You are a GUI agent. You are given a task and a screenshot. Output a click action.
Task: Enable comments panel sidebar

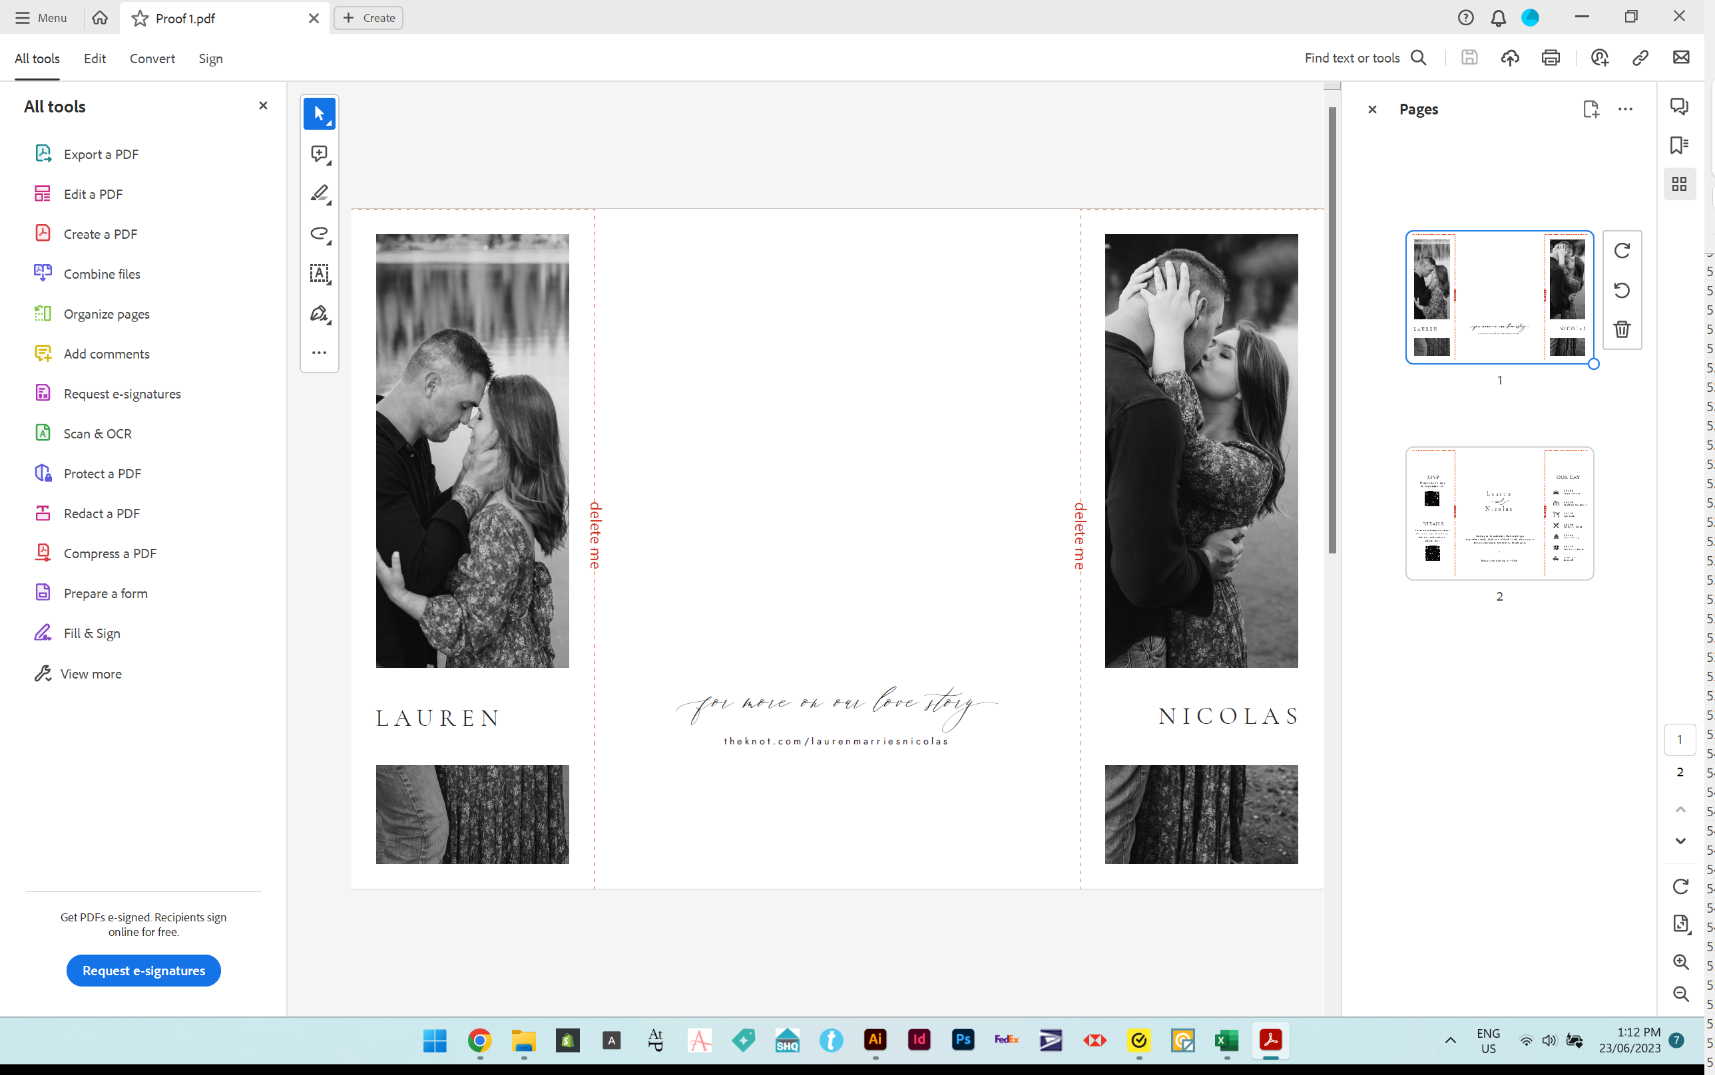pos(1680,108)
